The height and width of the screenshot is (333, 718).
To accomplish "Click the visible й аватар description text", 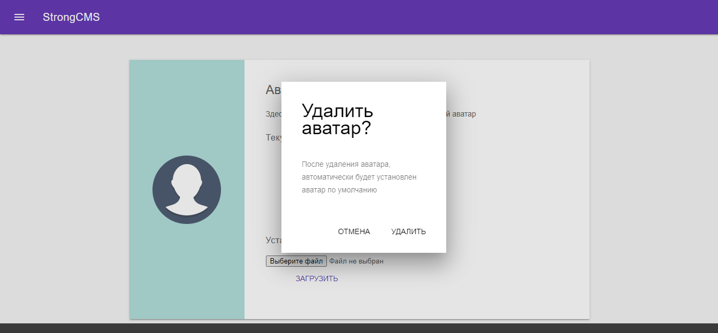I will coord(461,114).
